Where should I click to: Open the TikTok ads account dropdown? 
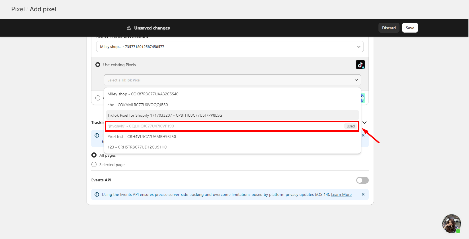230,47
